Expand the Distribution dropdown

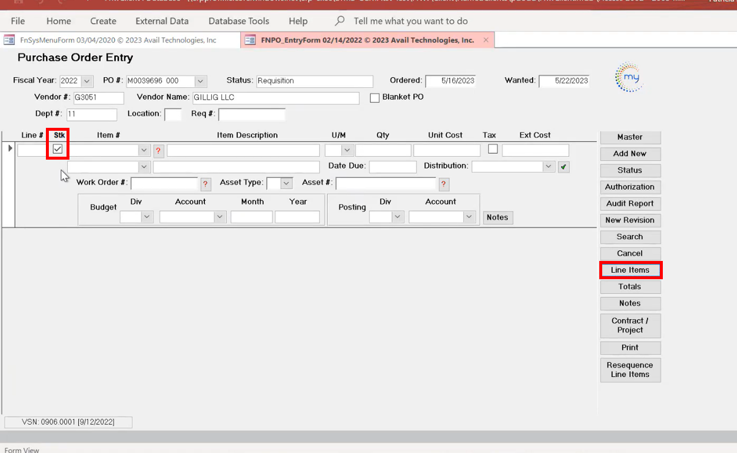click(549, 167)
